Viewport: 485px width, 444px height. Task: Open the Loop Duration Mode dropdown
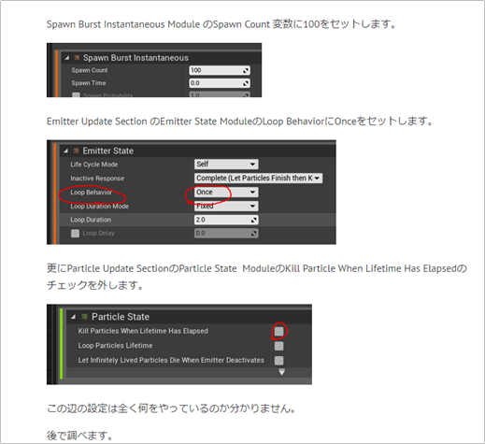click(226, 206)
